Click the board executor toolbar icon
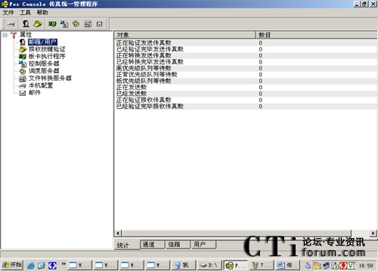The width and height of the screenshot is (378, 272). tap(52, 24)
